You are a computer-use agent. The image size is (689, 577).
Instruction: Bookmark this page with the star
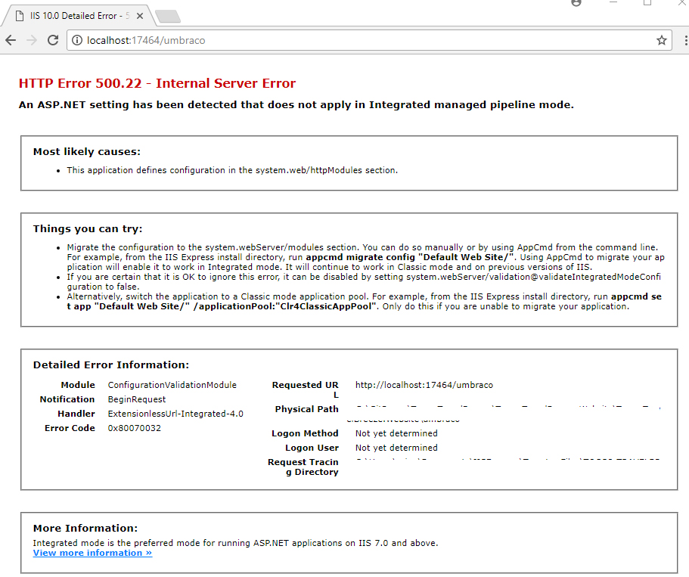coord(662,40)
